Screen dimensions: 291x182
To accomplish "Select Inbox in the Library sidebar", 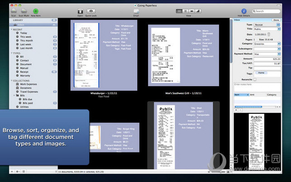I will pyautogui.click(x=33, y=25).
